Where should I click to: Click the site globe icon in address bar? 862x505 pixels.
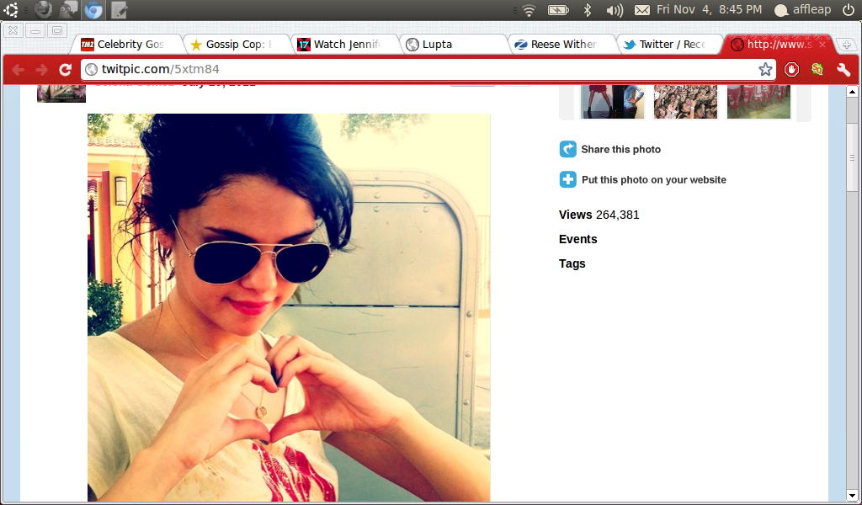(91, 69)
